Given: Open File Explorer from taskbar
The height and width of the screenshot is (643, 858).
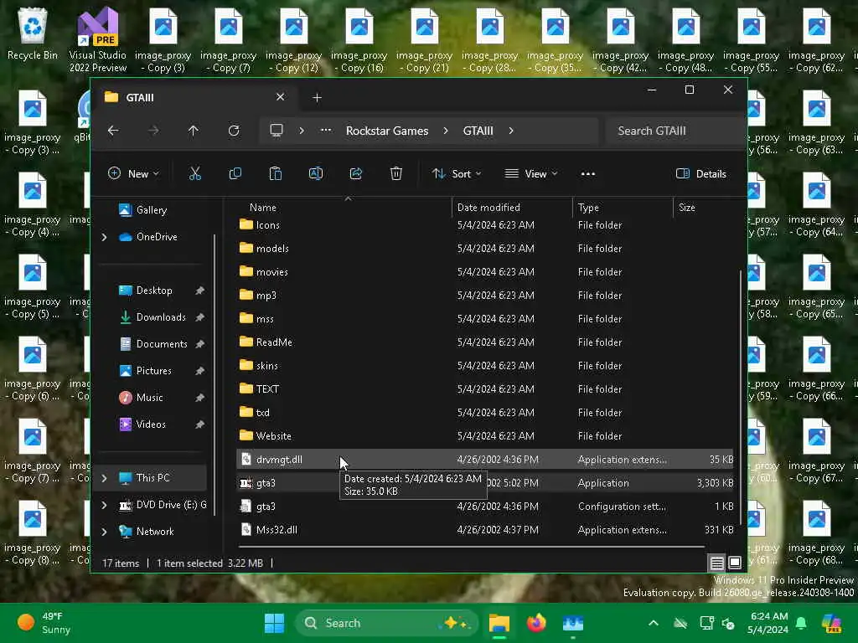Looking at the screenshot, I should coord(499,623).
